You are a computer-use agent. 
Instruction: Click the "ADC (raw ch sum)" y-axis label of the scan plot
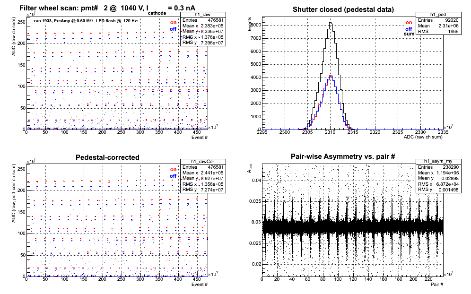pos(14,37)
